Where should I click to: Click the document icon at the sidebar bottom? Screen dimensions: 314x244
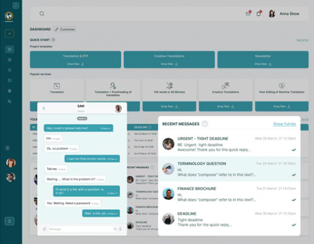(x=9, y=221)
